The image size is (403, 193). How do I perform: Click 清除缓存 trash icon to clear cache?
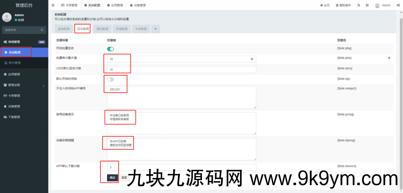click(x=343, y=5)
